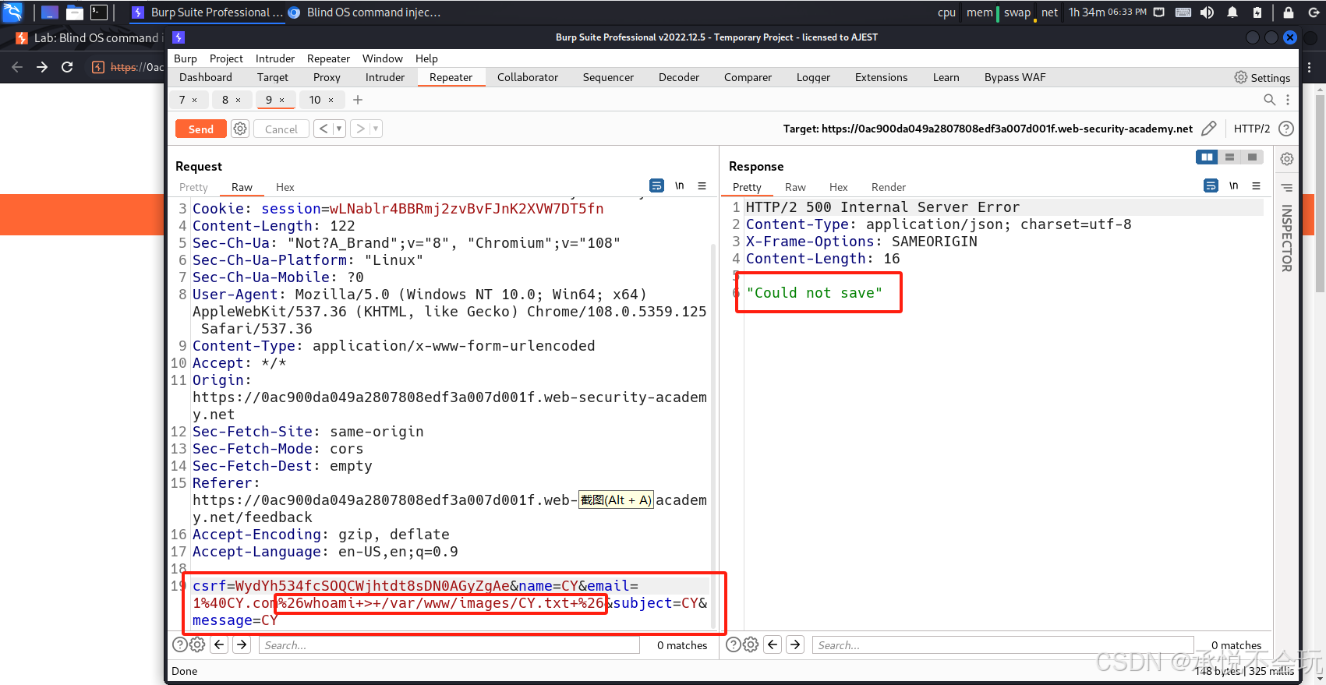Select combined tabbed request/response layout
Image resolution: width=1326 pixels, height=685 pixels.
pyautogui.click(x=1252, y=157)
